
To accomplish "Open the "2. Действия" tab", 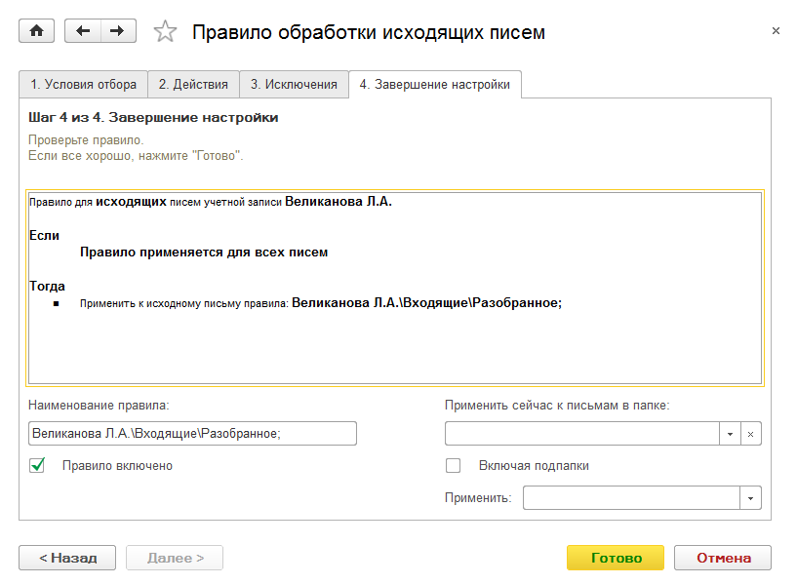I will 193,85.
